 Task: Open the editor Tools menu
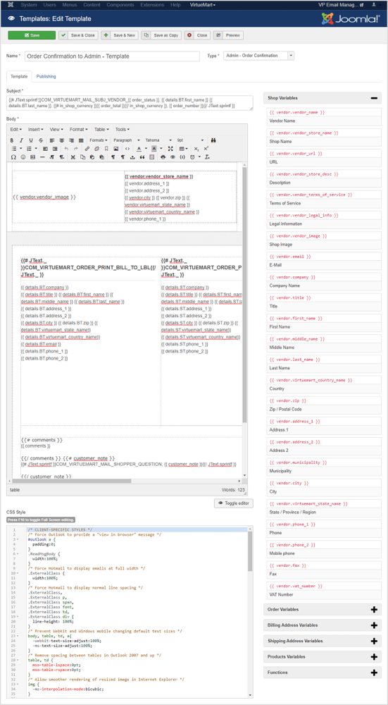pyautogui.click(x=121, y=129)
